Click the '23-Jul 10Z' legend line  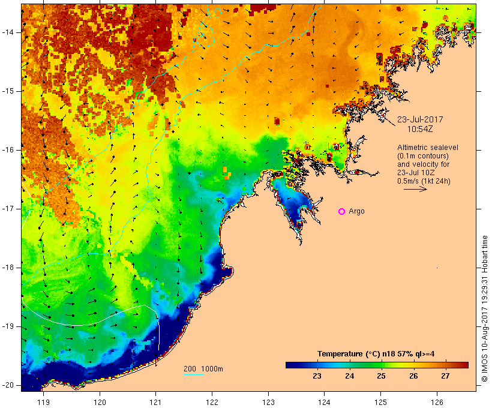coord(416,173)
